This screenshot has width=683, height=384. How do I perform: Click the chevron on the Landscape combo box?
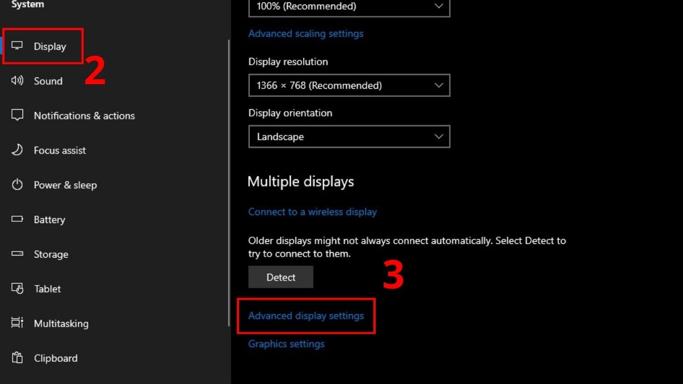(439, 137)
